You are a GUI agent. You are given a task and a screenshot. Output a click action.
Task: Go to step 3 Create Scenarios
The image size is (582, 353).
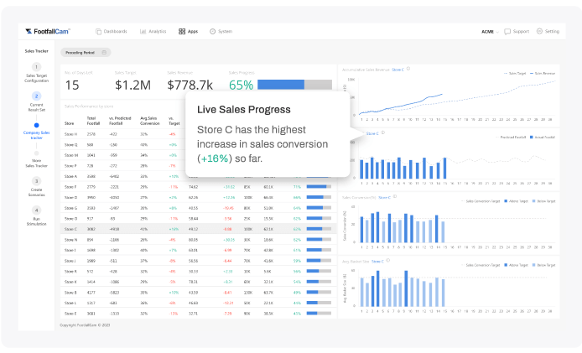pos(36,187)
